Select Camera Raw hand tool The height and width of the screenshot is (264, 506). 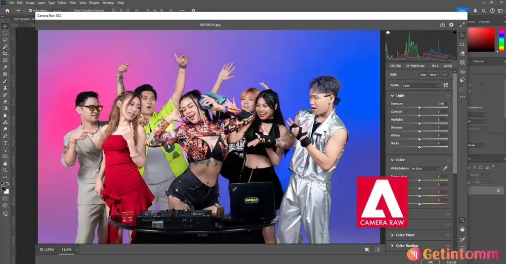coord(462,229)
